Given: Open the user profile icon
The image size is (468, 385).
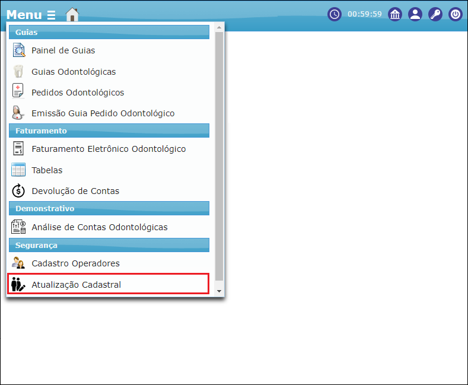Looking at the screenshot, I should coord(415,14).
